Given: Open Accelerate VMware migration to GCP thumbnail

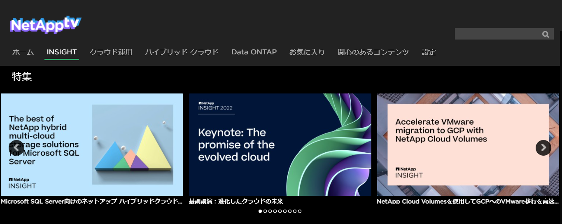Looking at the screenshot, I should coord(468,145).
